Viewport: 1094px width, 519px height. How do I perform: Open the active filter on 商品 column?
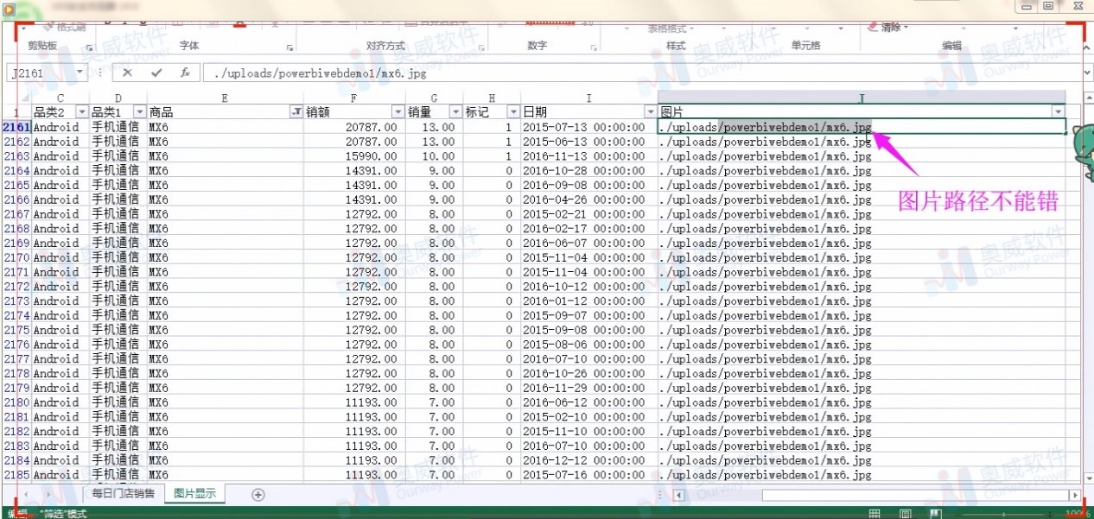[x=296, y=111]
